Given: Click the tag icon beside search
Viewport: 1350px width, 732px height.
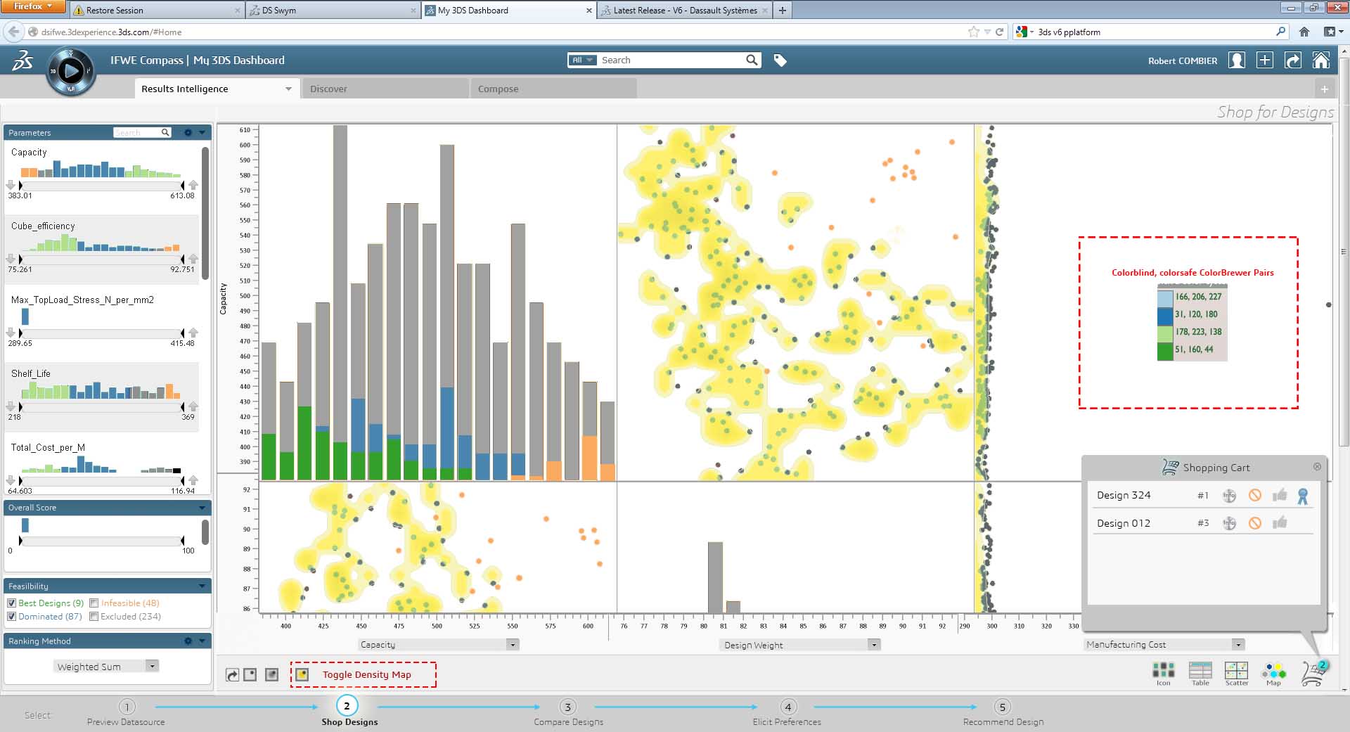Looking at the screenshot, I should pyautogui.click(x=780, y=60).
